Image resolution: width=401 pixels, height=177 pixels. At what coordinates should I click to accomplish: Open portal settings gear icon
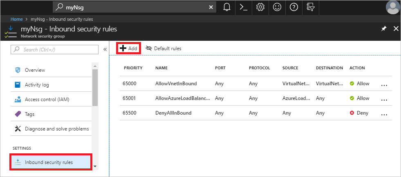(260, 7)
